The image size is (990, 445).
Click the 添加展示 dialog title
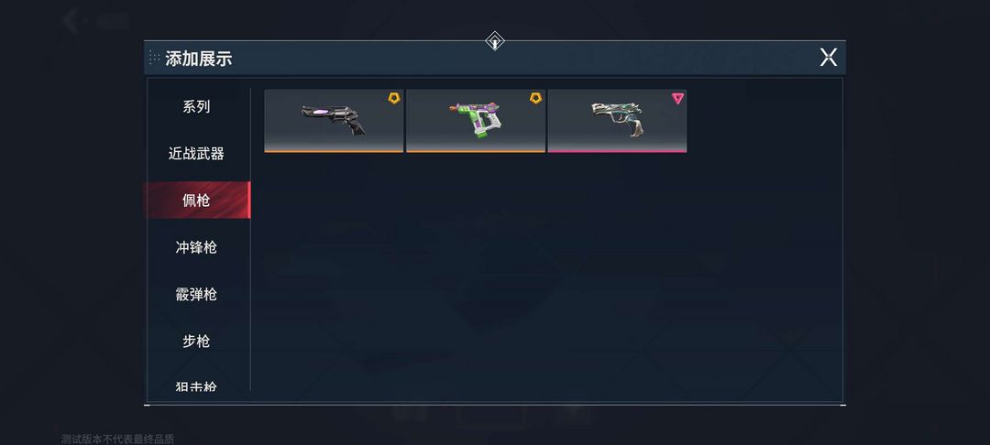click(198, 59)
